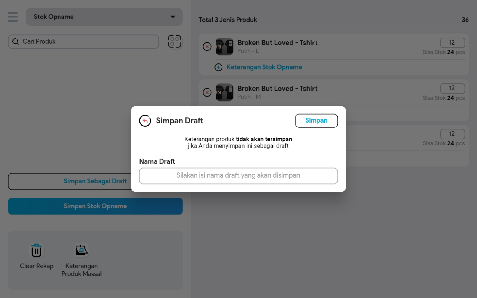Click the Clear Rekap trash icon
The width and height of the screenshot is (477, 298).
click(36, 250)
